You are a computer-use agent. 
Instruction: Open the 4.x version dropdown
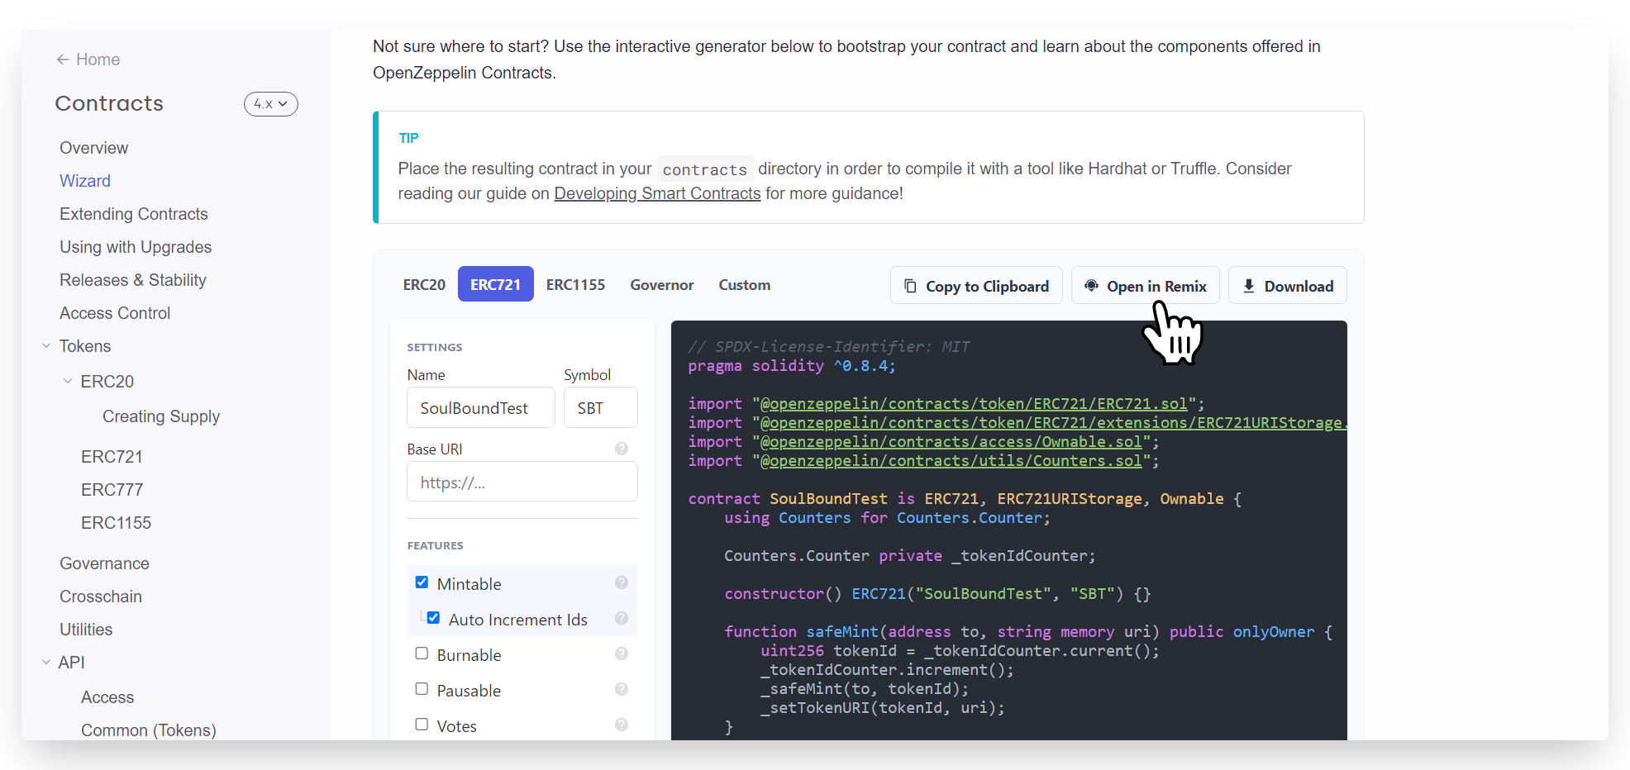coord(270,104)
